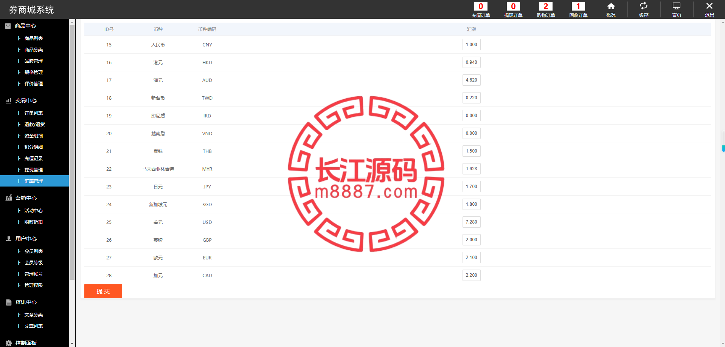
Task: Edit the AUD exchange rate field
Action: (472, 80)
